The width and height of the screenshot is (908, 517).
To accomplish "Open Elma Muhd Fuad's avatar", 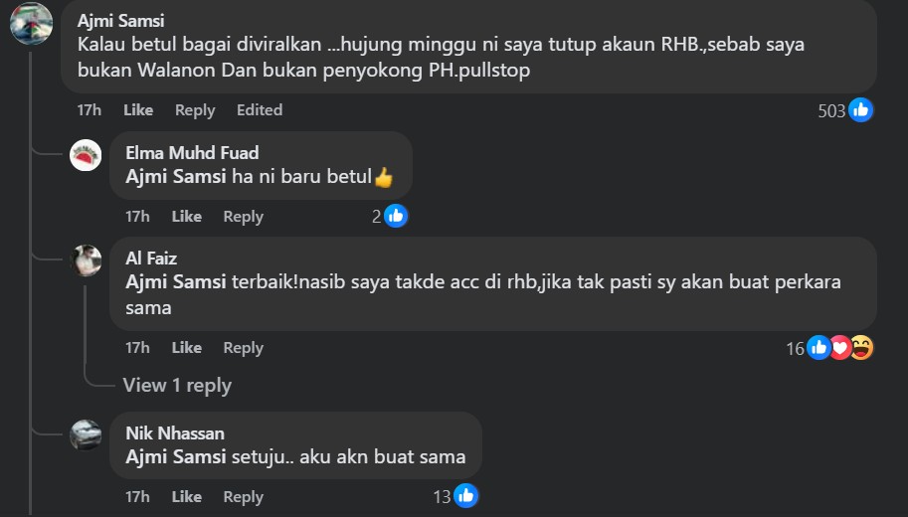I will tap(86, 155).
